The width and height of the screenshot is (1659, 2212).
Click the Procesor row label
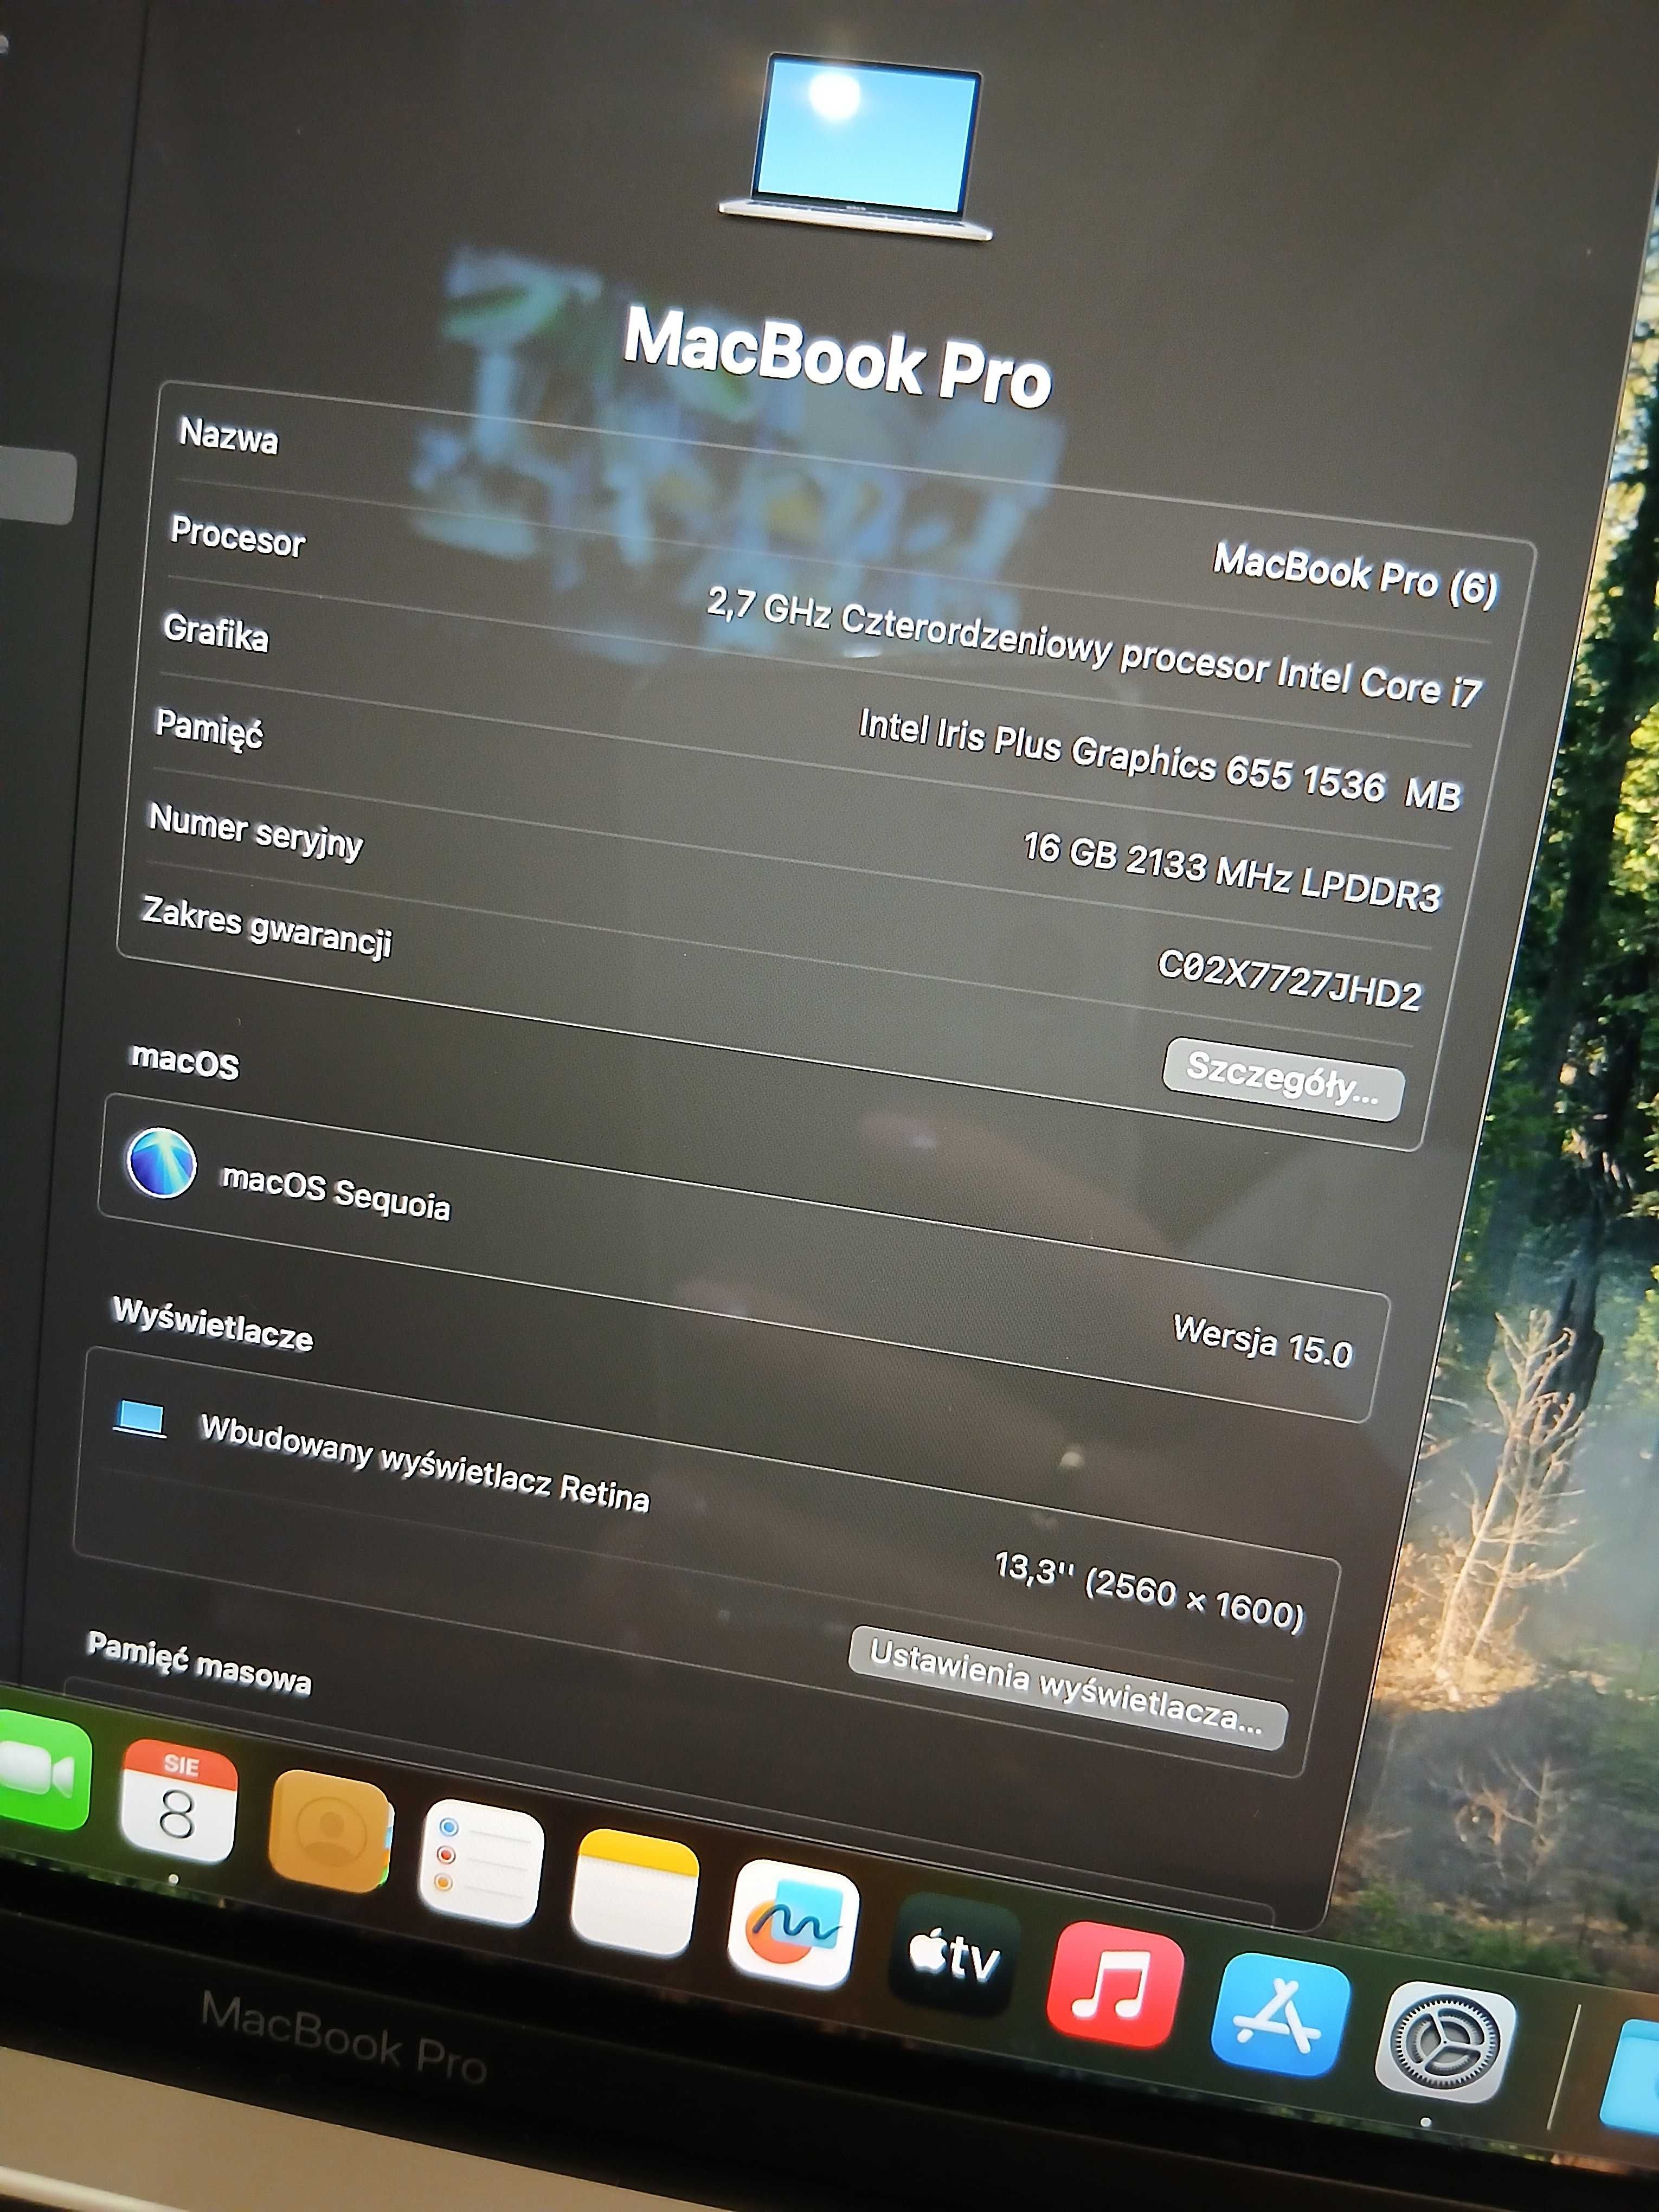pyautogui.click(x=238, y=536)
